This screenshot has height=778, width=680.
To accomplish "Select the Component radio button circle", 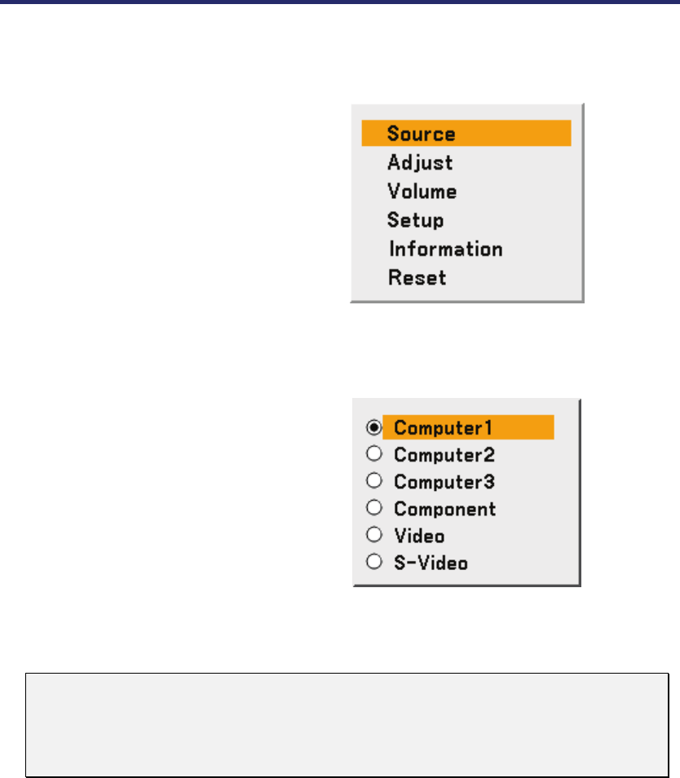I will pos(373,508).
